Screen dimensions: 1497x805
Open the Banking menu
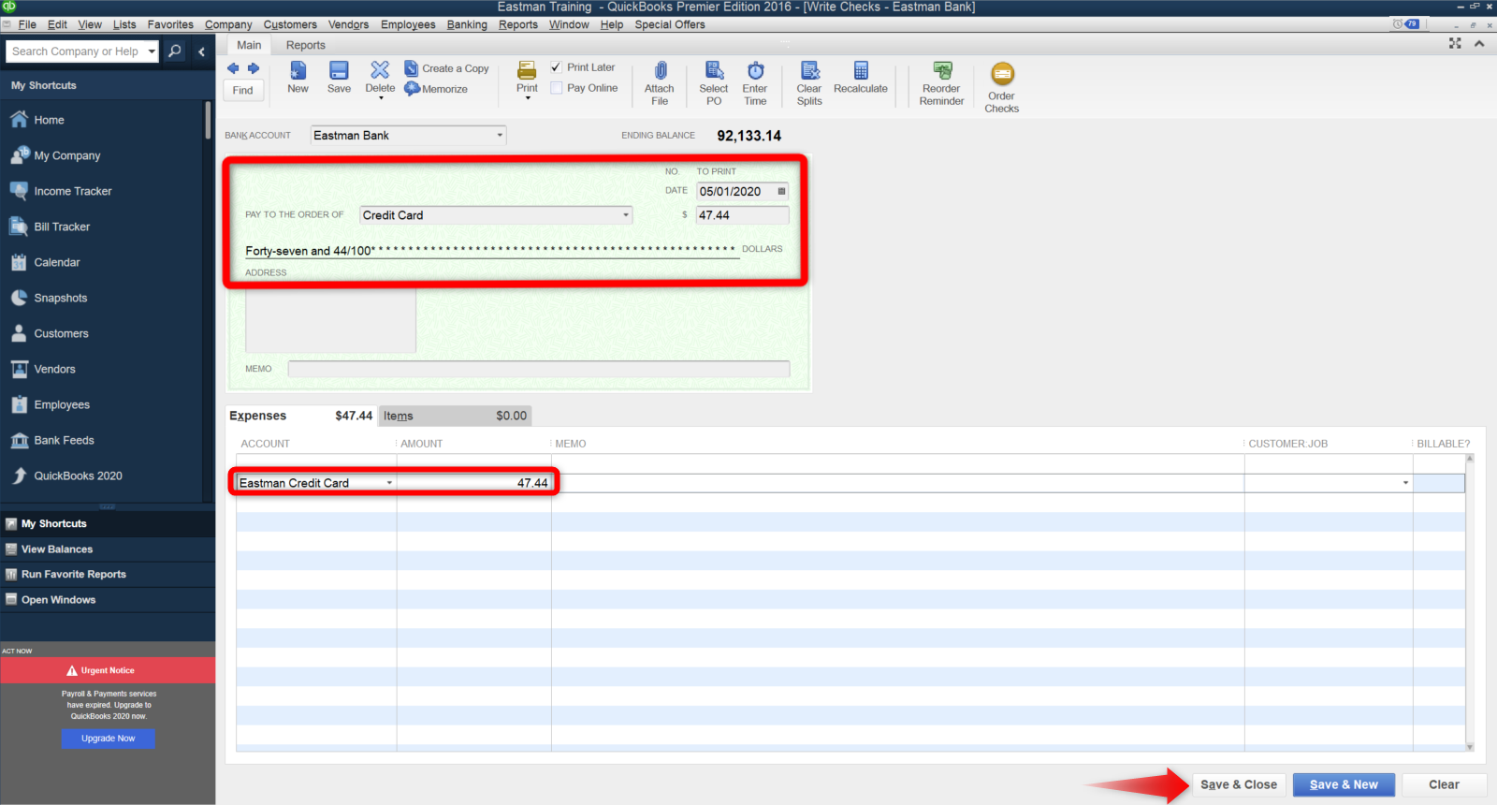(x=467, y=24)
